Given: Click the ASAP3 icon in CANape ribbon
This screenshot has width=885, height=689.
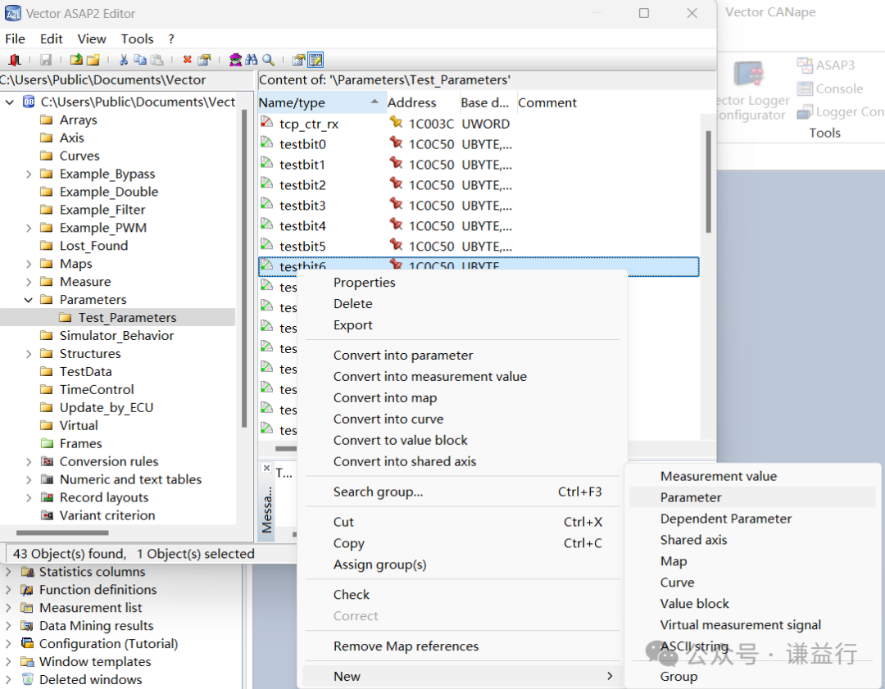Looking at the screenshot, I should (805, 65).
